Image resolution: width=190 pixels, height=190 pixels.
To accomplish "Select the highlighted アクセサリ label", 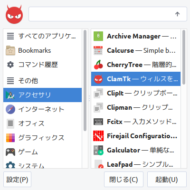I will tap(35, 95).
